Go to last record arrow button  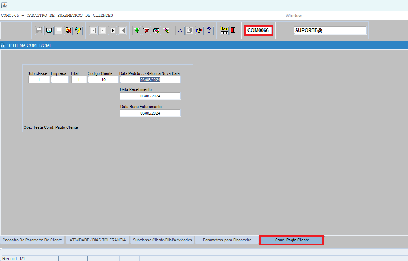[123, 31]
